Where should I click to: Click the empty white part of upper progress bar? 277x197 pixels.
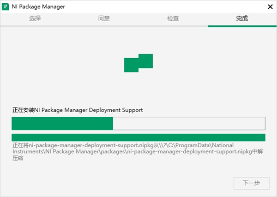(x=188, y=124)
